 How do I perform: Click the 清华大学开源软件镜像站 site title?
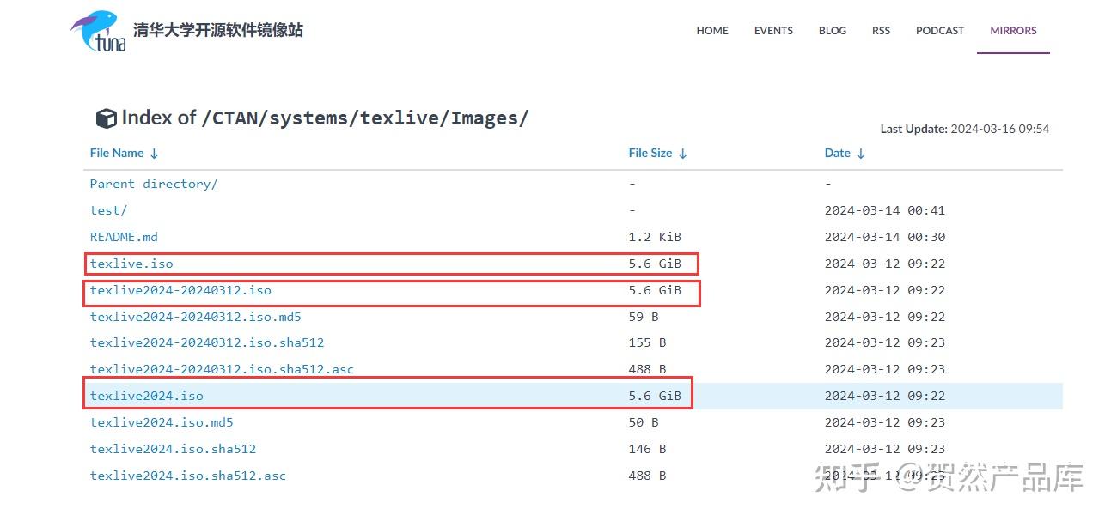[218, 31]
